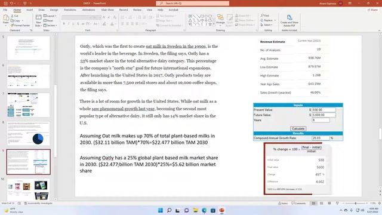The image size is (382, 215).
Task: Click the Present Value field in calculator
Action: pyautogui.click(x=324, y=110)
